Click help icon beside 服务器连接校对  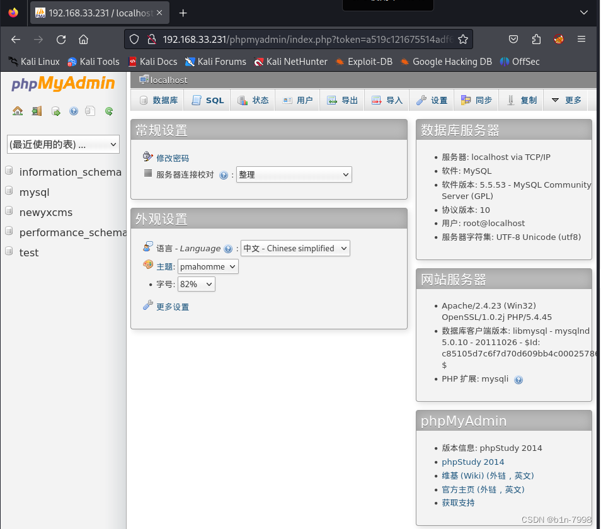coord(224,175)
